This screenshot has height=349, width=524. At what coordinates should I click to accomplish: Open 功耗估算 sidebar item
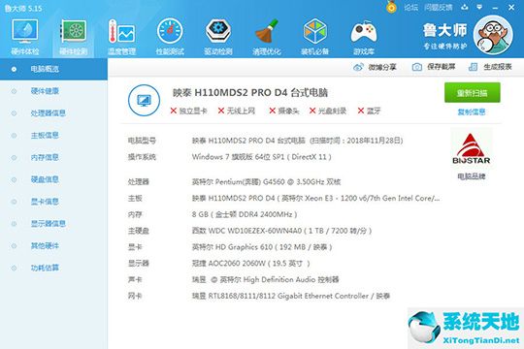coord(45,268)
